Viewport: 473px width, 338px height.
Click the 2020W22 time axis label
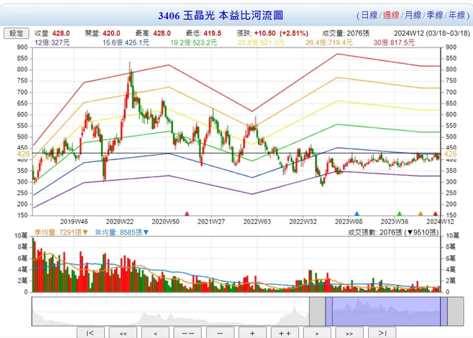click(120, 221)
